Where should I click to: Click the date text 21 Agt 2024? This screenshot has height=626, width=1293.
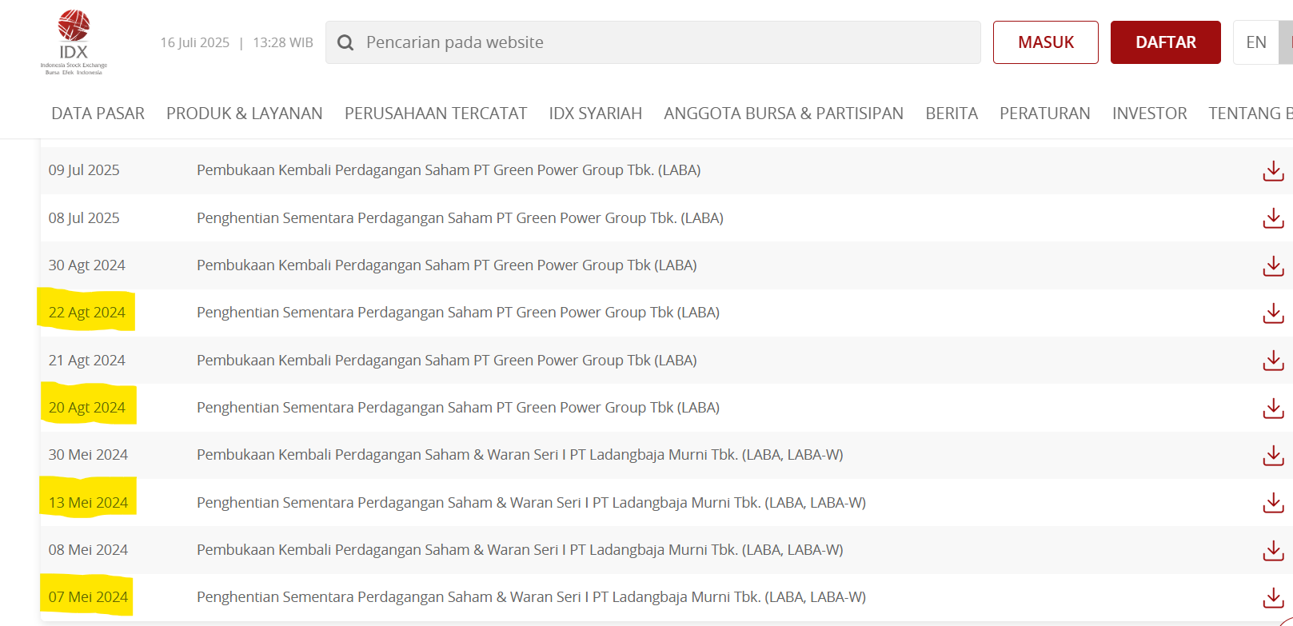(86, 361)
